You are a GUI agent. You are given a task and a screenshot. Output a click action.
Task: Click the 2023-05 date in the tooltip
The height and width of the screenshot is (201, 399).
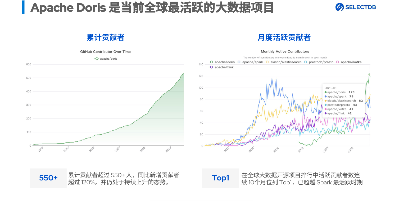click(x=330, y=88)
